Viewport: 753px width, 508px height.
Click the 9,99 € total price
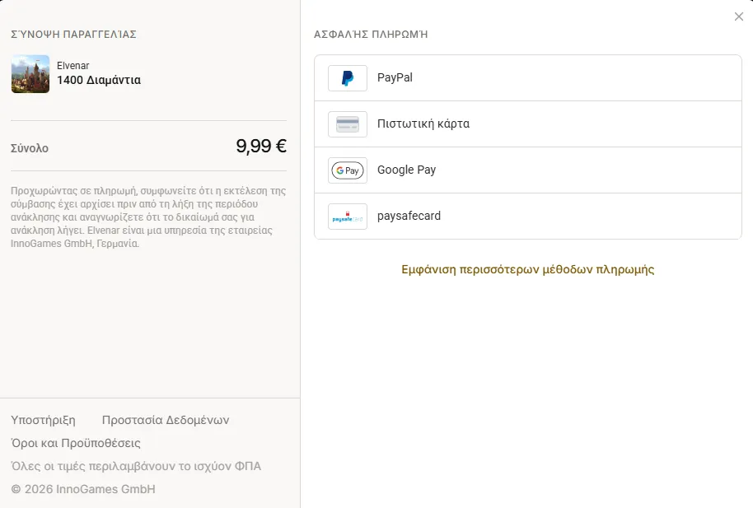point(261,146)
